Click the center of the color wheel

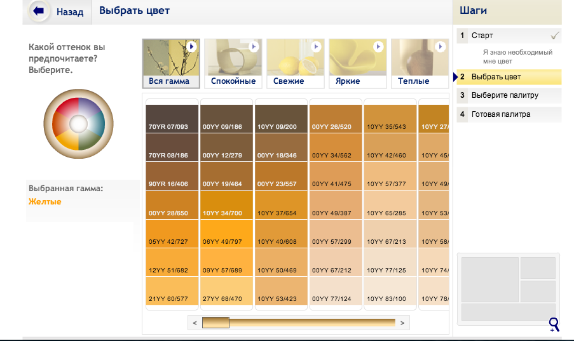[78, 123]
